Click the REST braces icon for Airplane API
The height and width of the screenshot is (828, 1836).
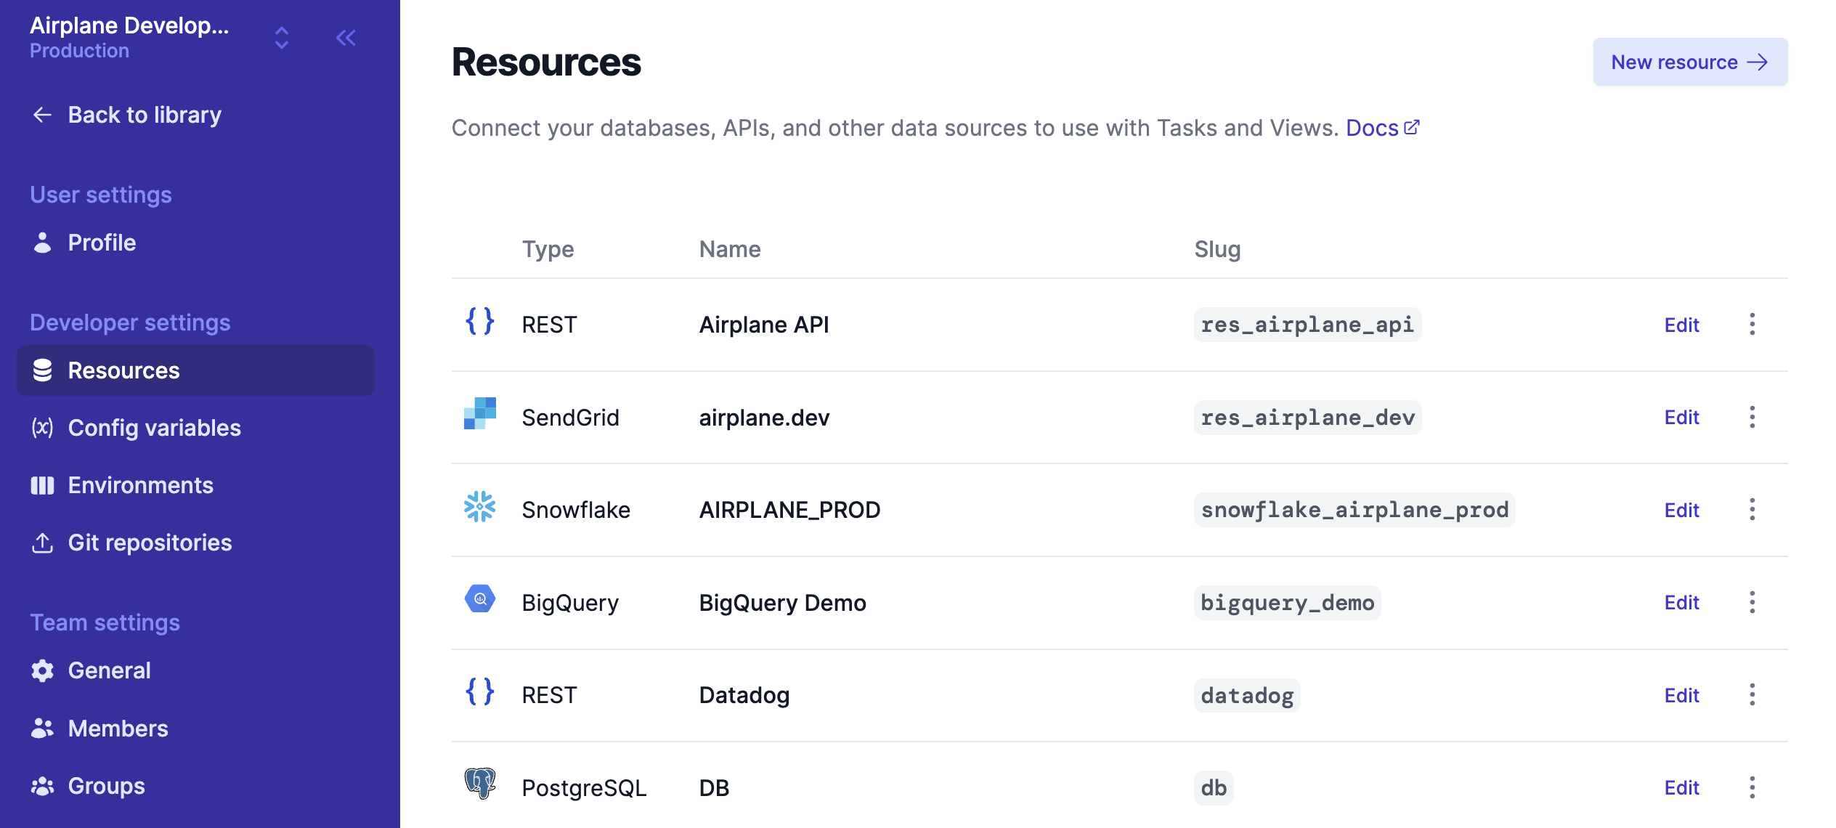tap(480, 321)
